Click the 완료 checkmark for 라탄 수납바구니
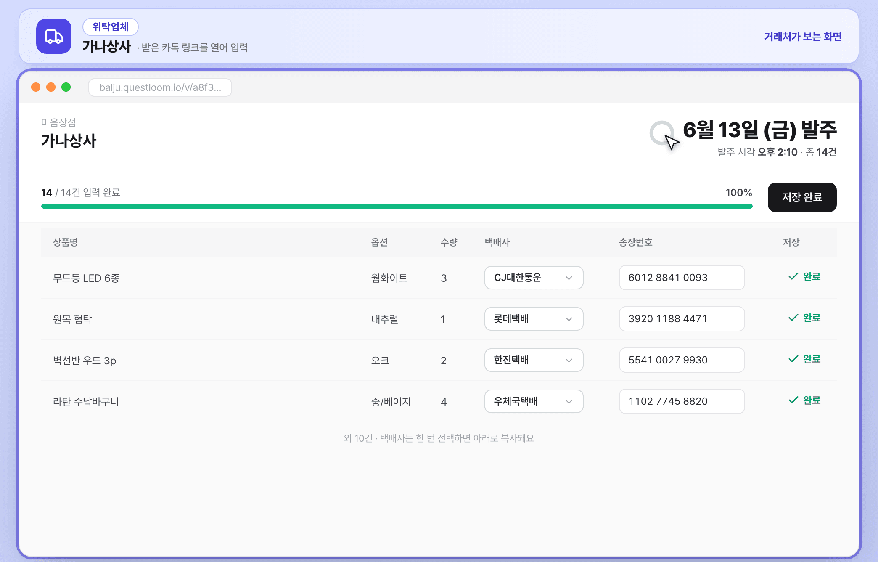 (x=804, y=400)
